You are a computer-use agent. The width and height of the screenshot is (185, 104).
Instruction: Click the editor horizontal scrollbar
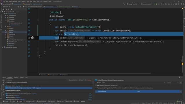coord(95,73)
